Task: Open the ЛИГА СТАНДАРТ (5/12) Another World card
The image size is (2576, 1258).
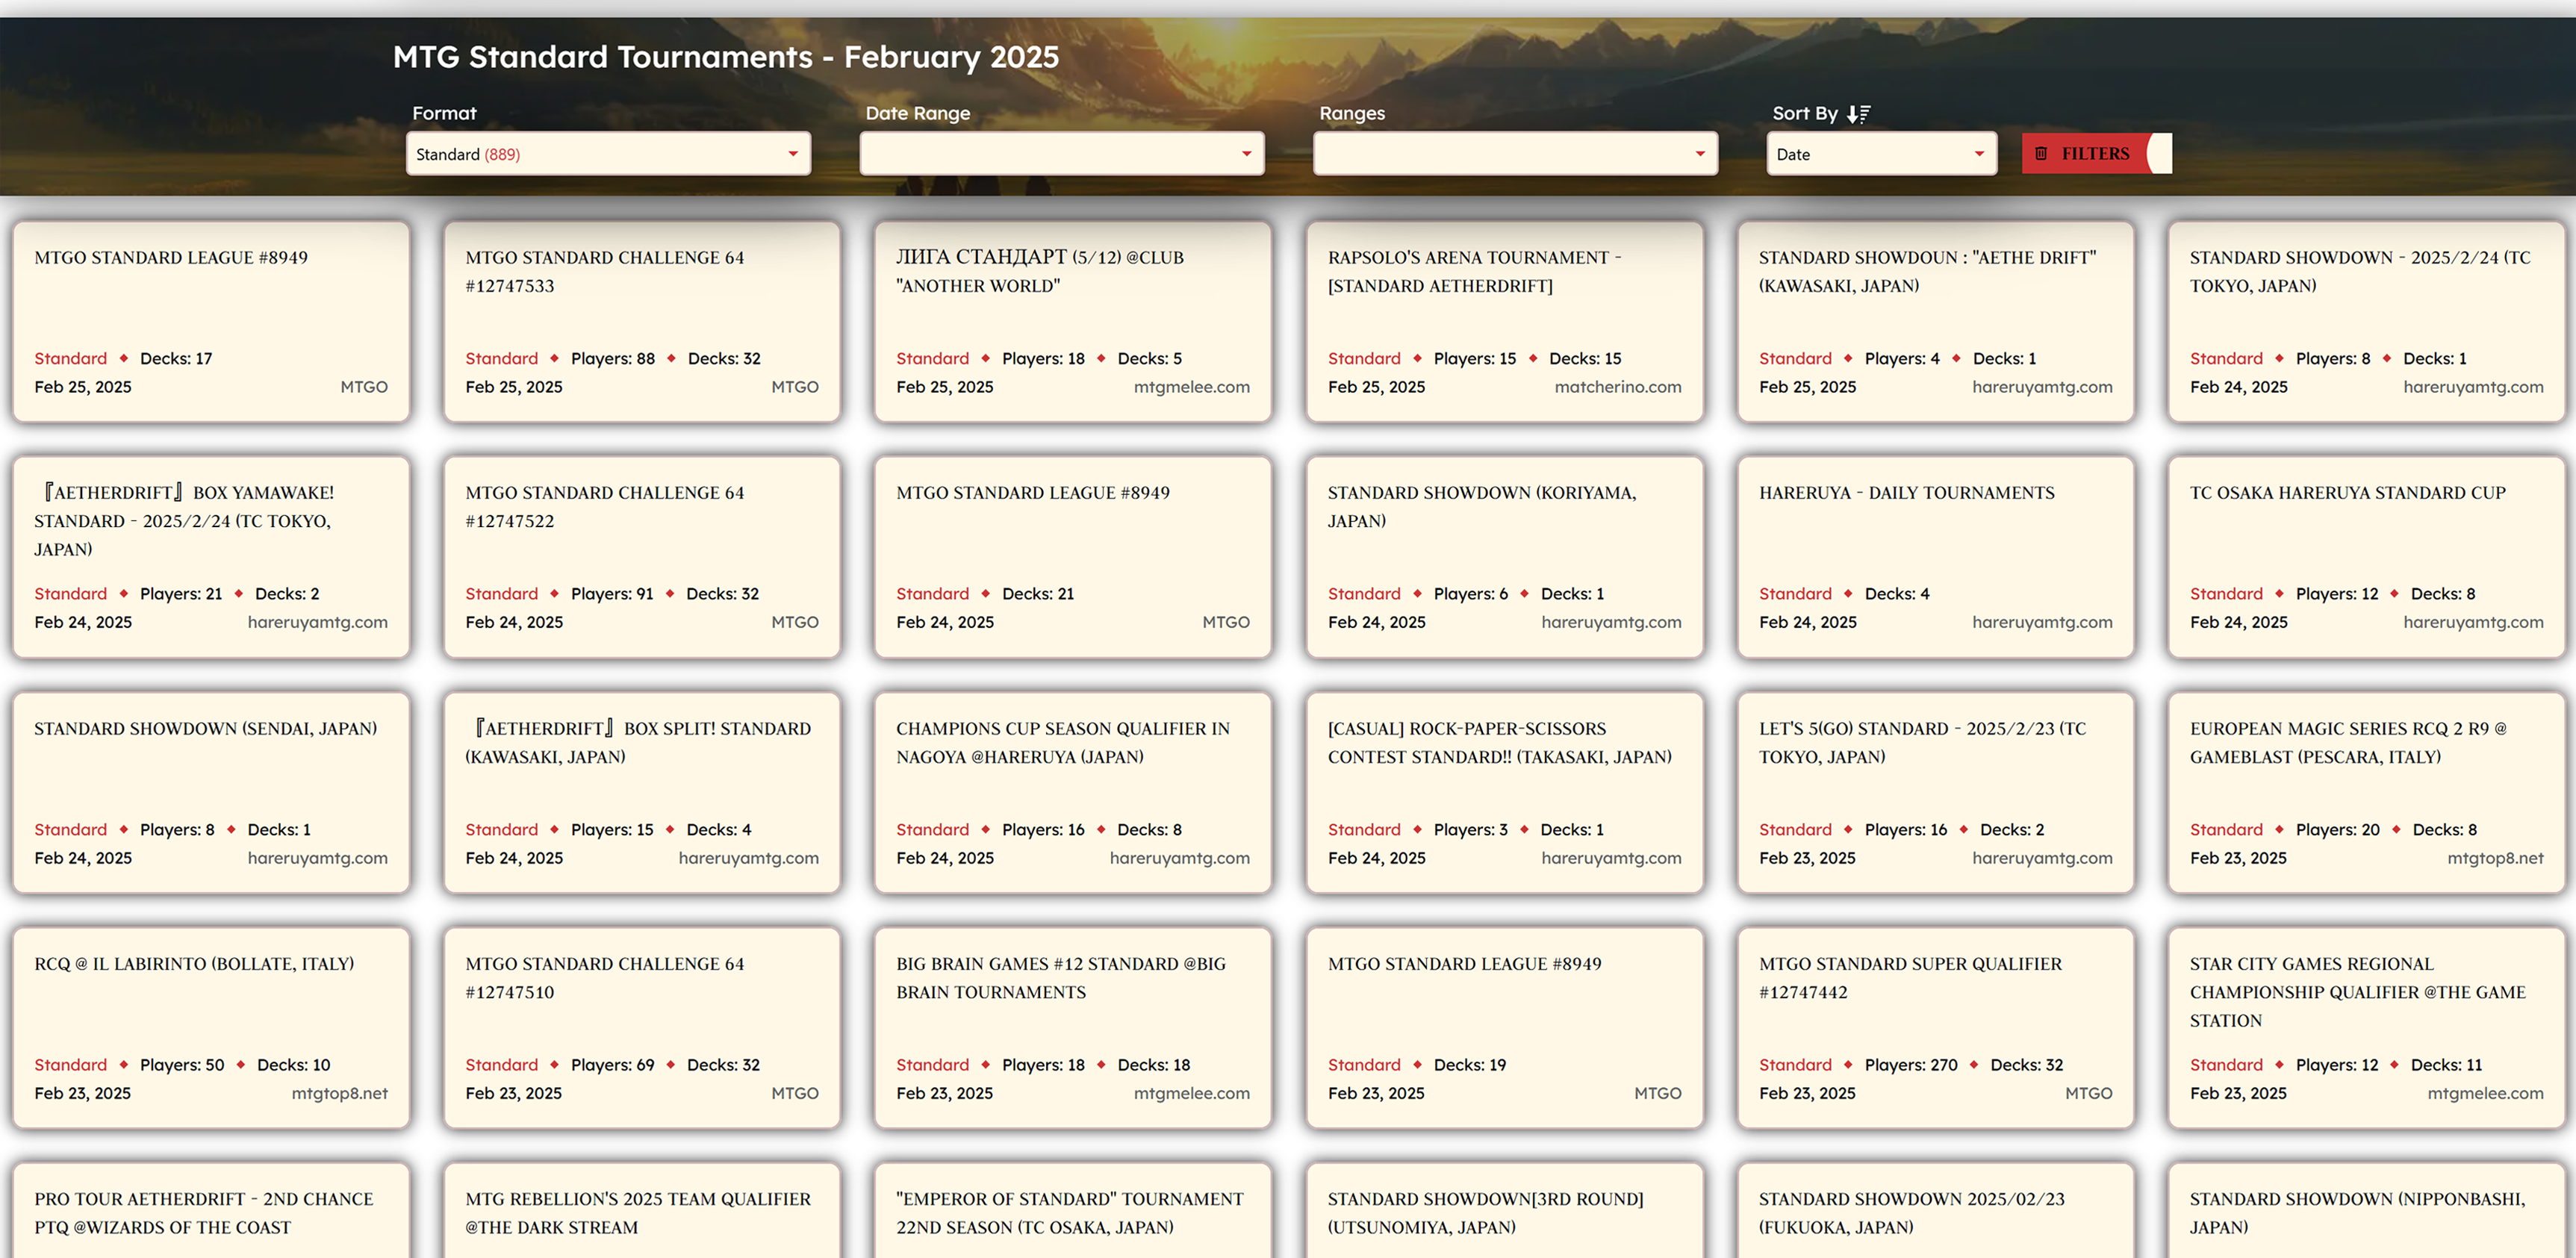Action: [1073, 322]
